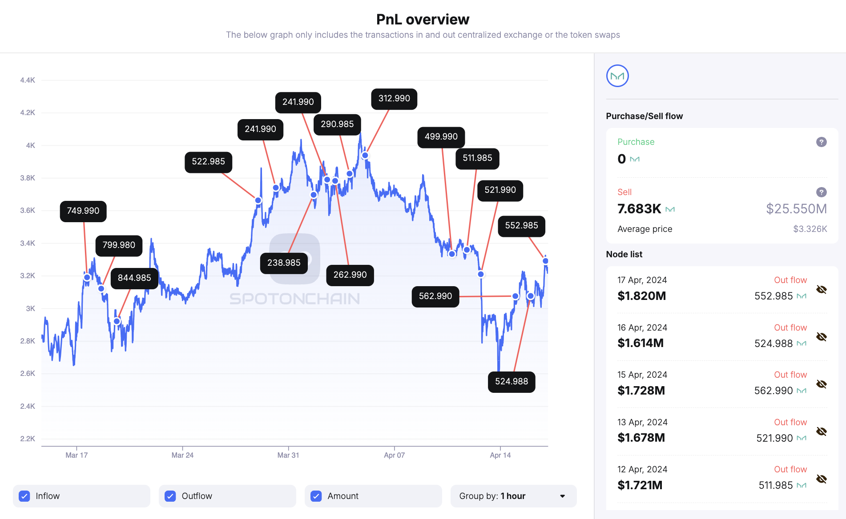Viewport: 846px width, 519px height.
Task: Click the 844.985 chart label
Action: click(134, 278)
